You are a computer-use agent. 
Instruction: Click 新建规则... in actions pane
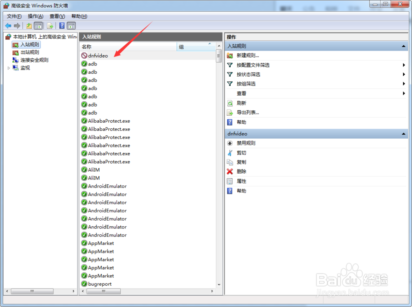pyautogui.click(x=248, y=56)
